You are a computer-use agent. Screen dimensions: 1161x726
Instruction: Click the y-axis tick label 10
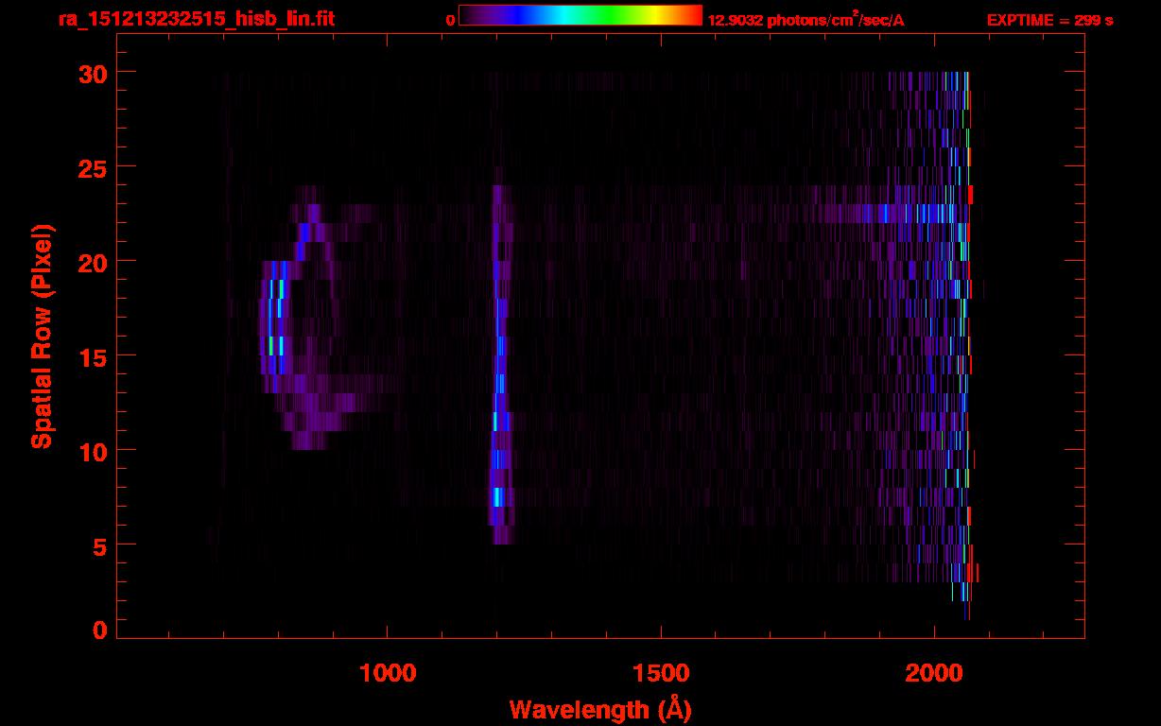(x=93, y=451)
